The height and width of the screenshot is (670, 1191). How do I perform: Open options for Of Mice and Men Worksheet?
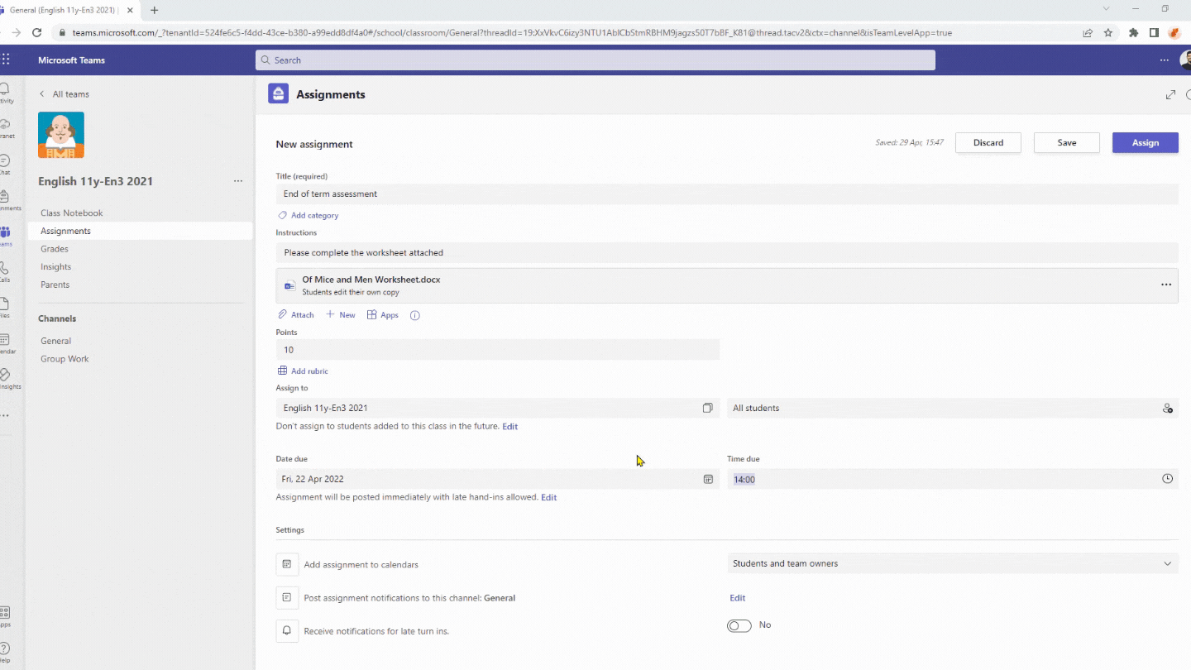1166,285
